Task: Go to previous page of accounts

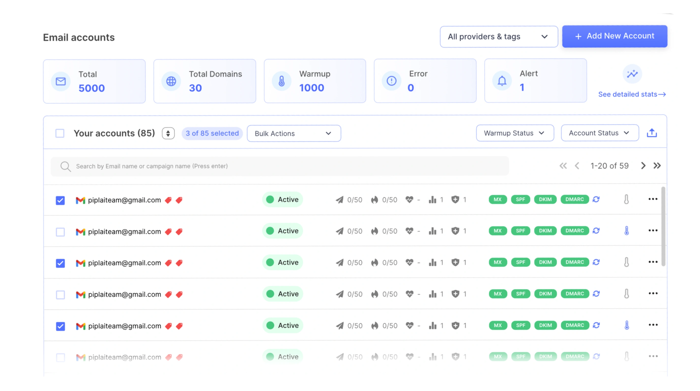Action: 577,166
